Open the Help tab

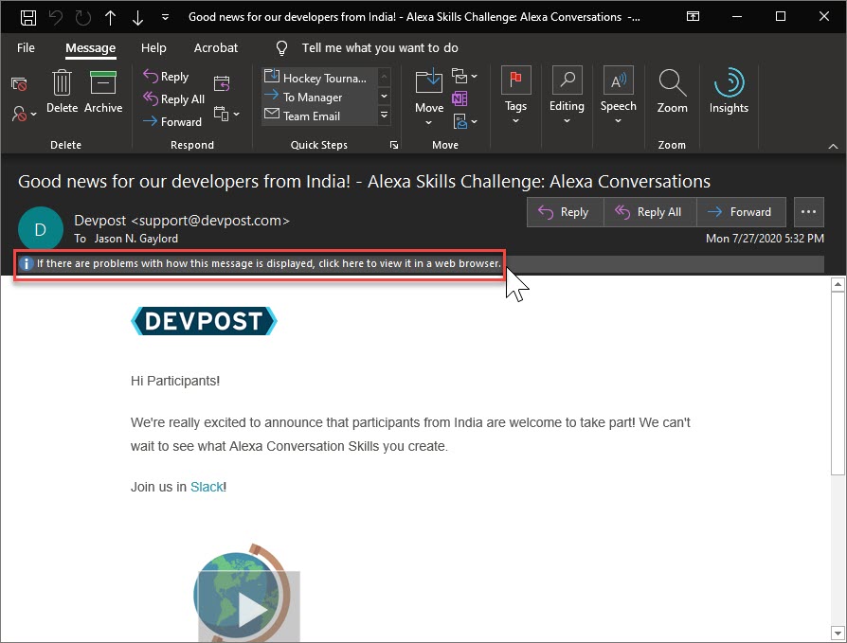[153, 47]
